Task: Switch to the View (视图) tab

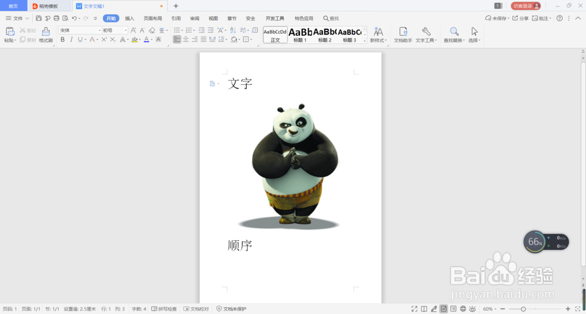Action: [x=213, y=18]
